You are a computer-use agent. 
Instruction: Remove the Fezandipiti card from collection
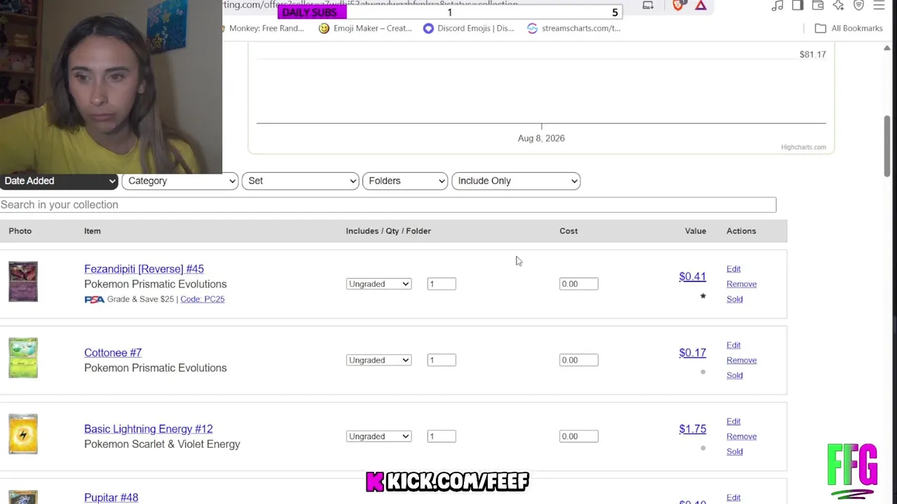[741, 284]
